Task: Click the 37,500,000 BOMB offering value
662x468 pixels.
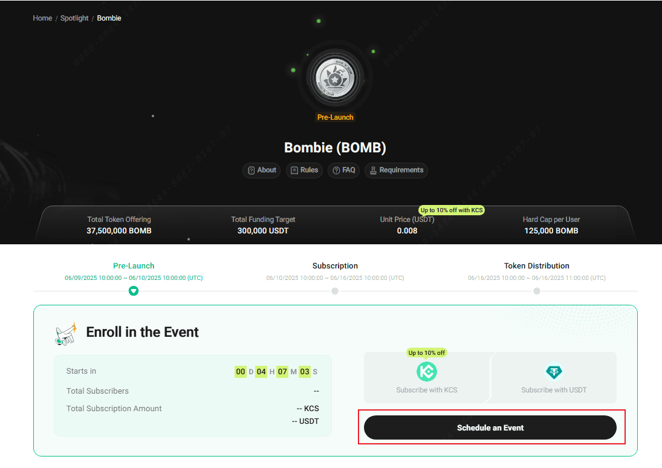Action: pos(119,230)
